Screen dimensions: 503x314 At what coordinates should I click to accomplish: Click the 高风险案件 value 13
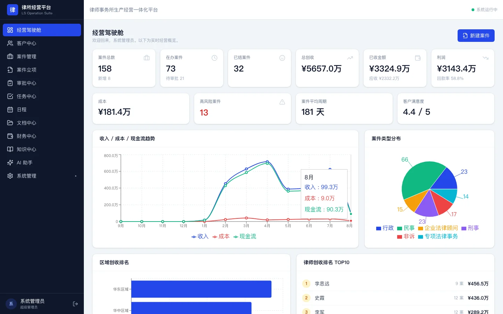204,113
